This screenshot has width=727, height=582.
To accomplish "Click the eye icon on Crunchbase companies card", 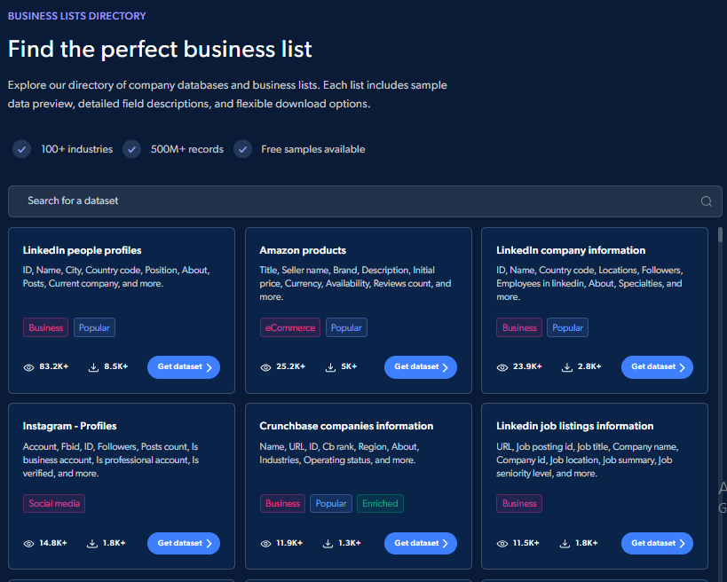I will click(x=265, y=542).
